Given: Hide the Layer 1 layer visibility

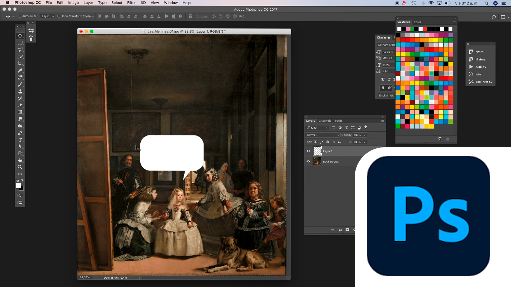Looking at the screenshot, I should [x=308, y=151].
